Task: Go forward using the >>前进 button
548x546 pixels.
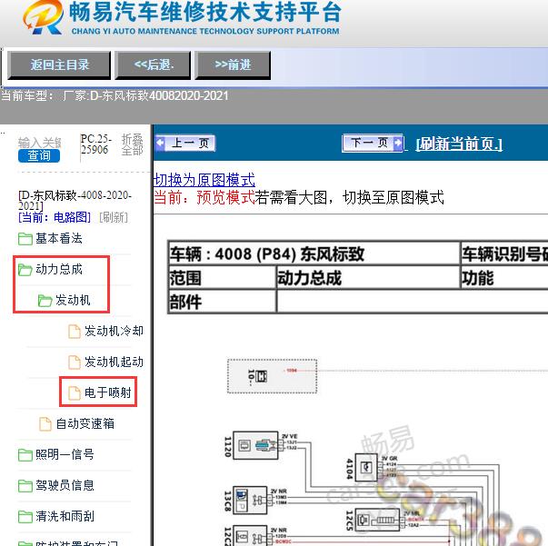Action: point(233,65)
